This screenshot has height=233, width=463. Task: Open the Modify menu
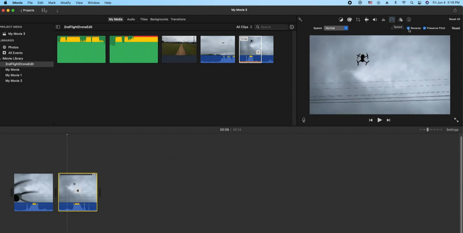coord(65,3)
